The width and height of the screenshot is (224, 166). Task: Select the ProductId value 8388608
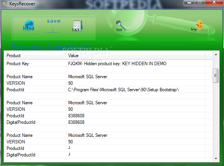pyautogui.click(x=76, y=116)
